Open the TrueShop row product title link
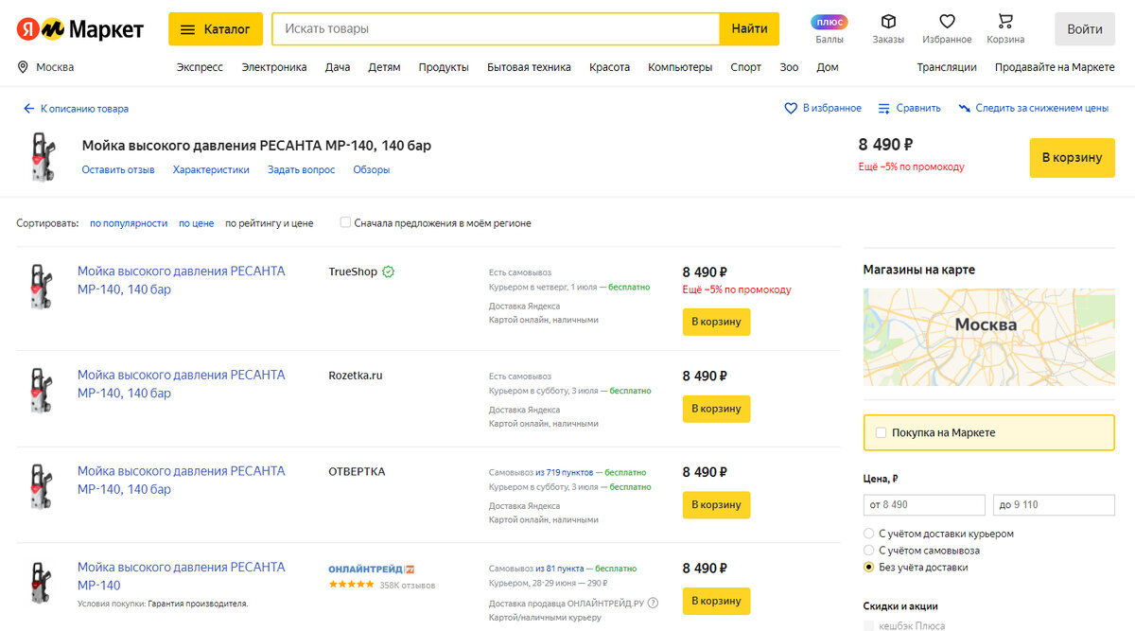The image size is (1135, 631). click(181, 280)
